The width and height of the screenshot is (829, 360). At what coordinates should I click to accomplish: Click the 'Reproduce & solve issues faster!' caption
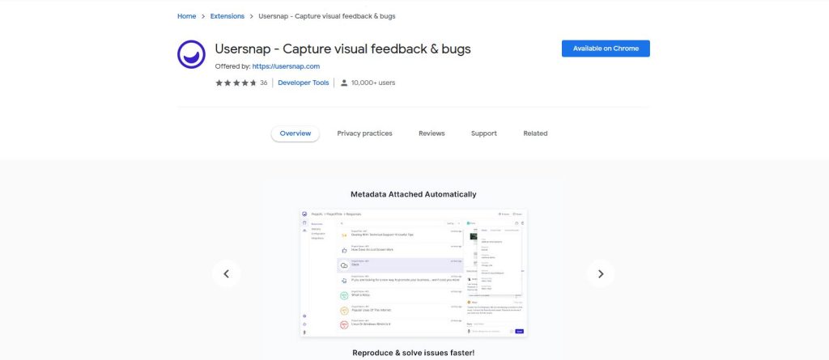tap(414, 353)
